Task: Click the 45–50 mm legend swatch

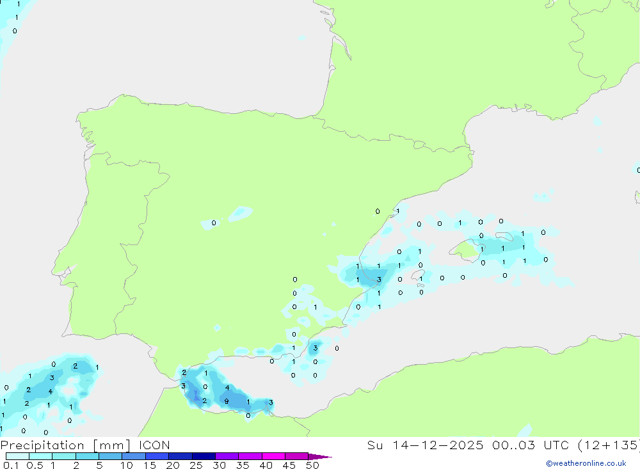Action: [x=296, y=456]
